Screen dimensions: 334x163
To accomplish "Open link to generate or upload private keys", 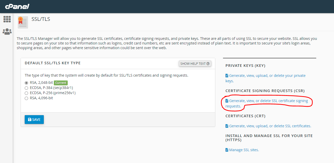I will [265, 75].
